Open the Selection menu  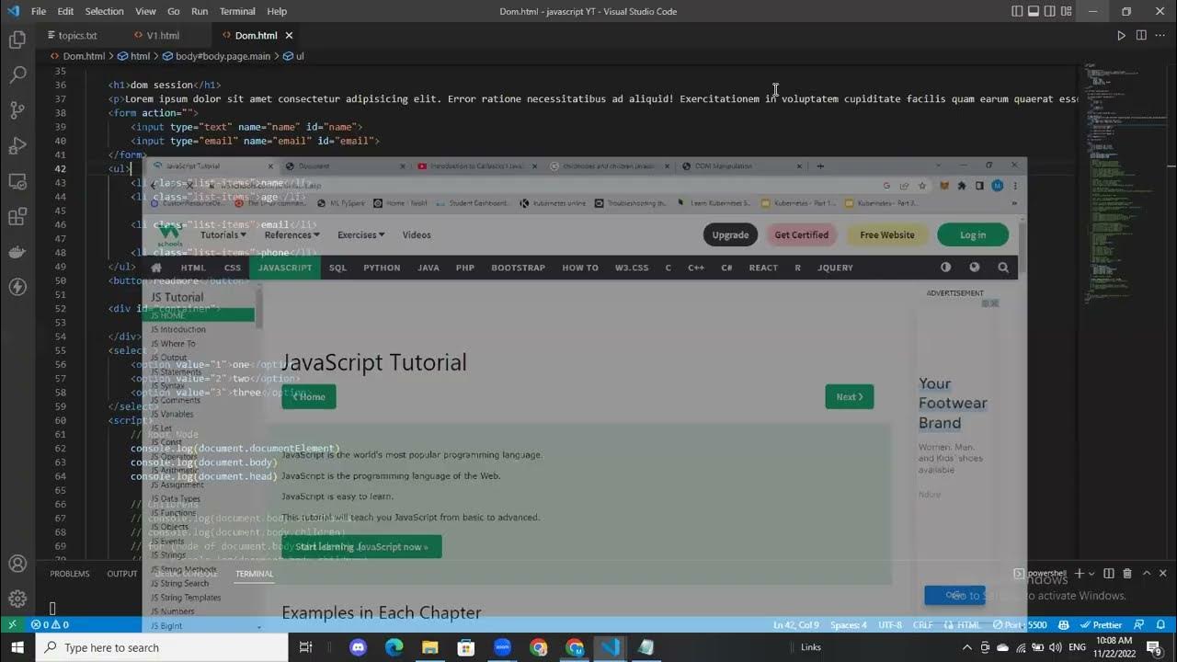point(104,11)
